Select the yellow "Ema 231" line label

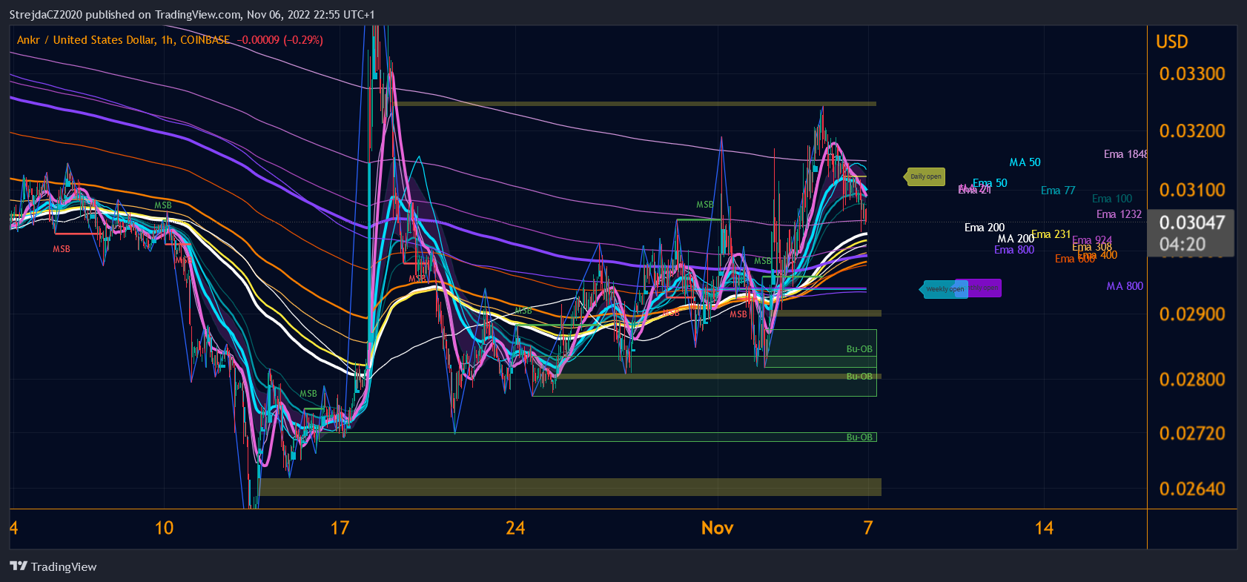(1051, 234)
